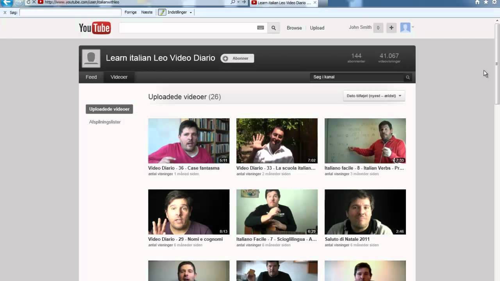Screen dimensions: 500x281
Task: Click the address bar go arrow
Action: [x=244, y=2]
